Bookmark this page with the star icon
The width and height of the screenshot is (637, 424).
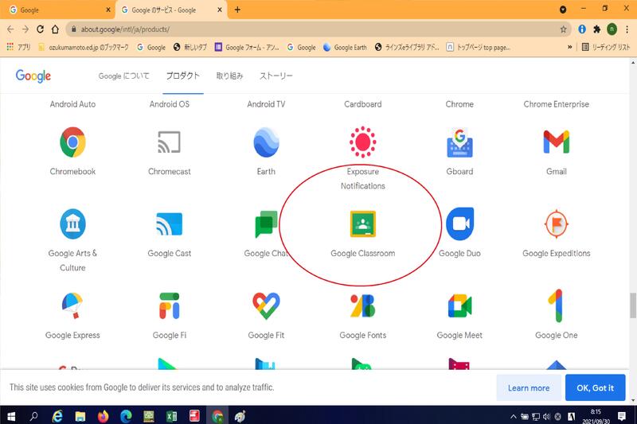click(x=564, y=29)
